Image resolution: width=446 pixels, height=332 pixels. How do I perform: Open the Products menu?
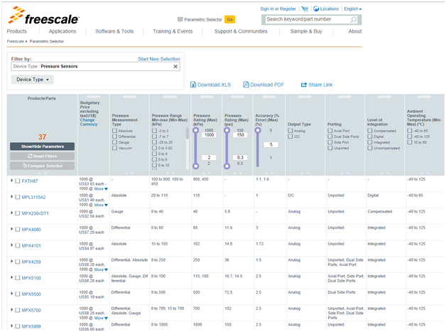pos(17,31)
